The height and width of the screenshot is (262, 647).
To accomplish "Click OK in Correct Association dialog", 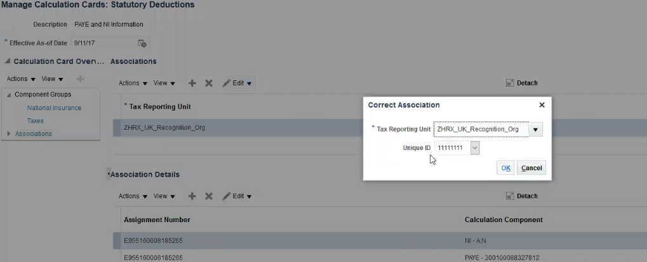I will point(505,168).
